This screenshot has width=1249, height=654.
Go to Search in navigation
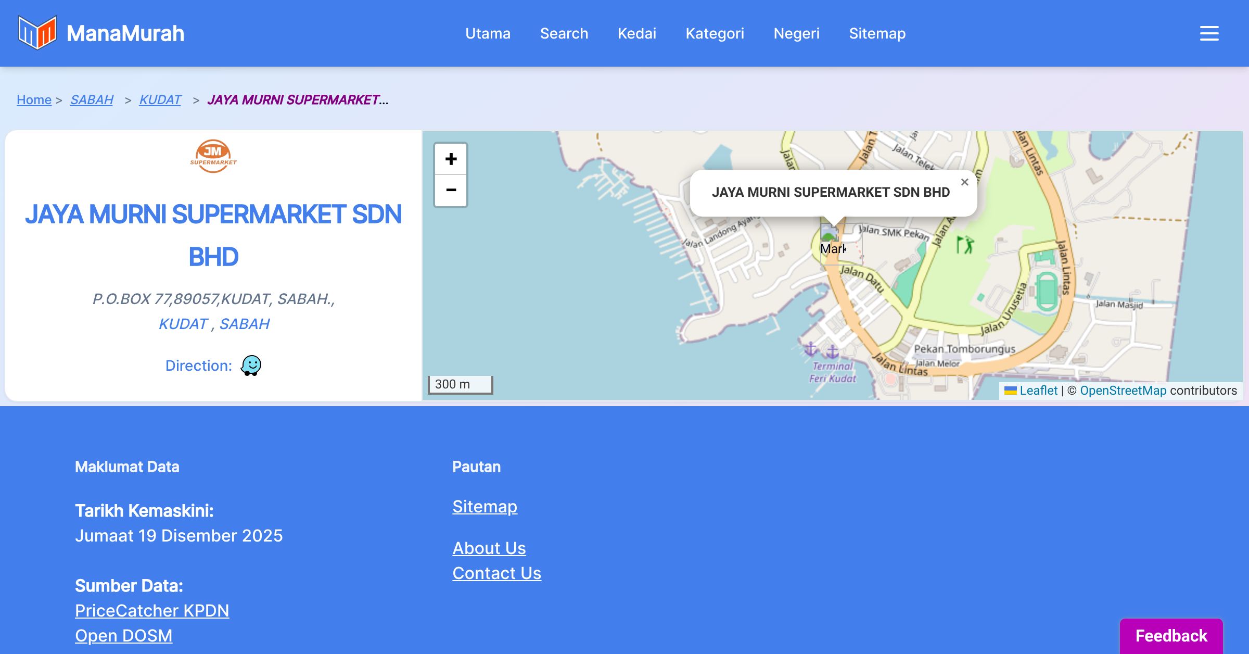(564, 33)
